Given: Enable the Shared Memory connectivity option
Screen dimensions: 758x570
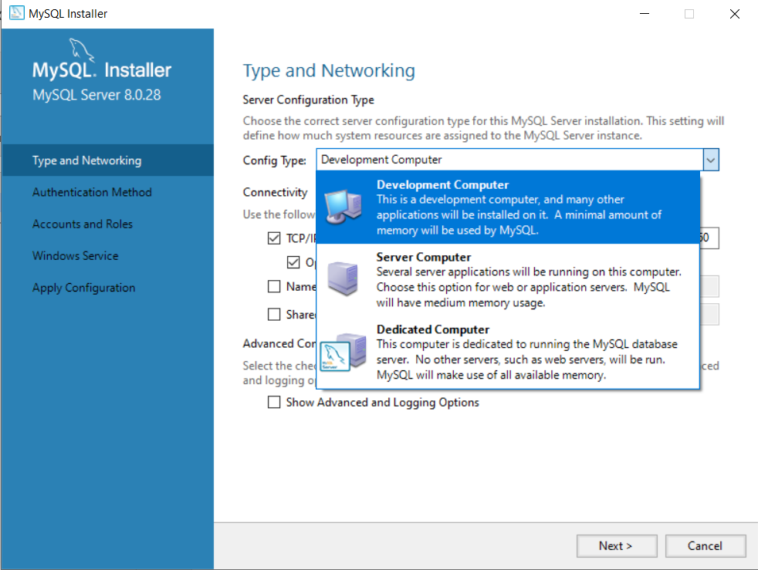Looking at the screenshot, I should [274, 314].
